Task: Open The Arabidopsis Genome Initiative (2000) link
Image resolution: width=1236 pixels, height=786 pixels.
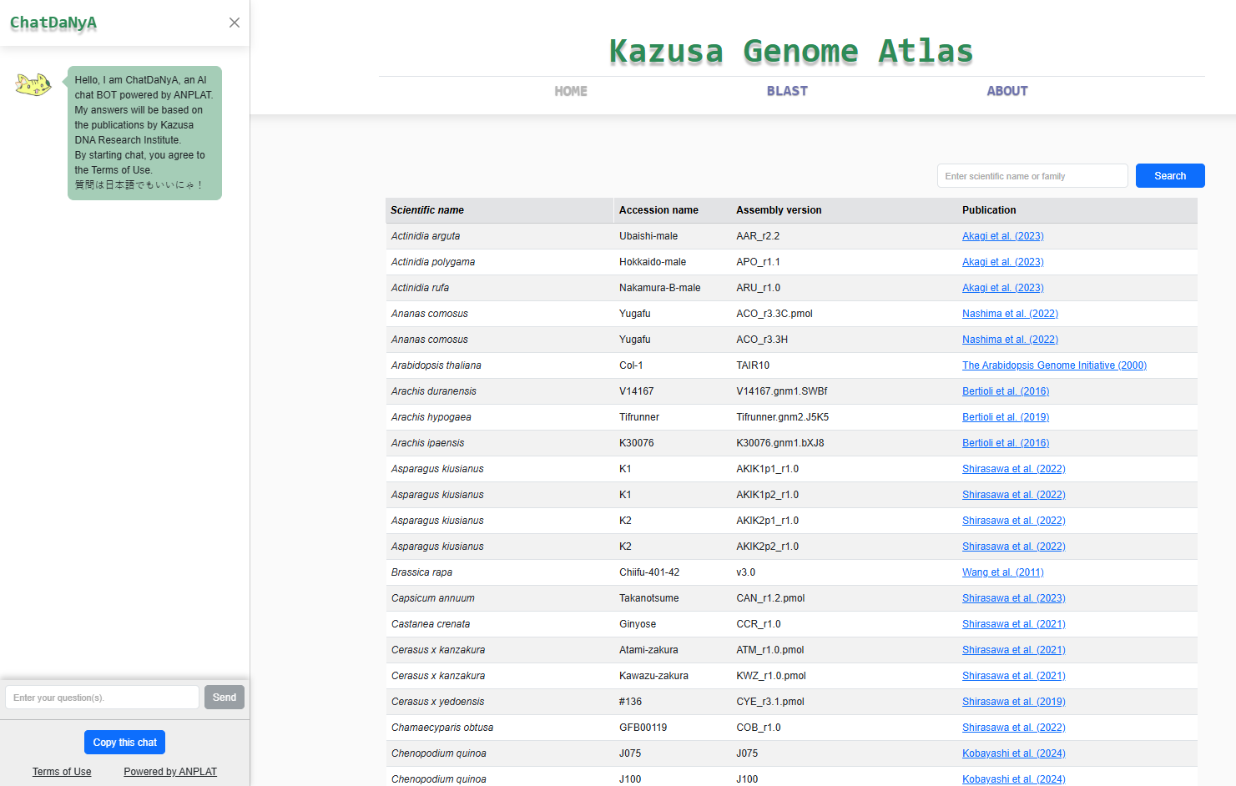Action: (x=1054, y=365)
